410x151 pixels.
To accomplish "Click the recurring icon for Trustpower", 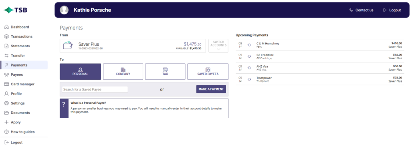I will pyautogui.click(x=249, y=79).
